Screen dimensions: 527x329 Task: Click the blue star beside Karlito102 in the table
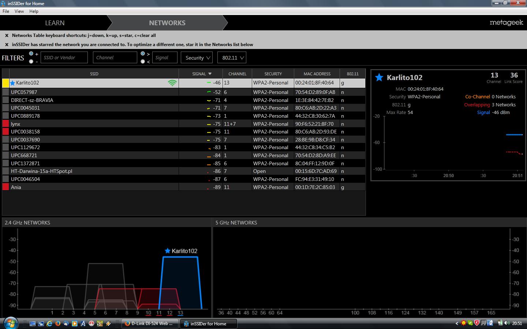point(13,83)
